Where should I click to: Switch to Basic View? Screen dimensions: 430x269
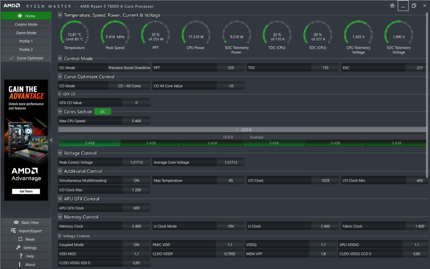click(26, 222)
